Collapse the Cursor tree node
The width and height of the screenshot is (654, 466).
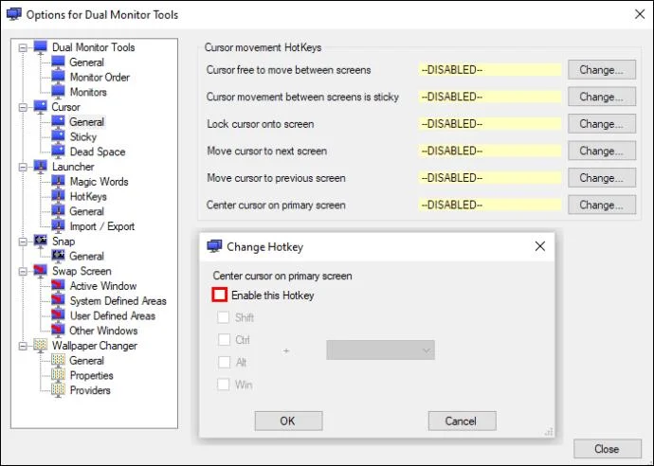click(x=23, y=107)
